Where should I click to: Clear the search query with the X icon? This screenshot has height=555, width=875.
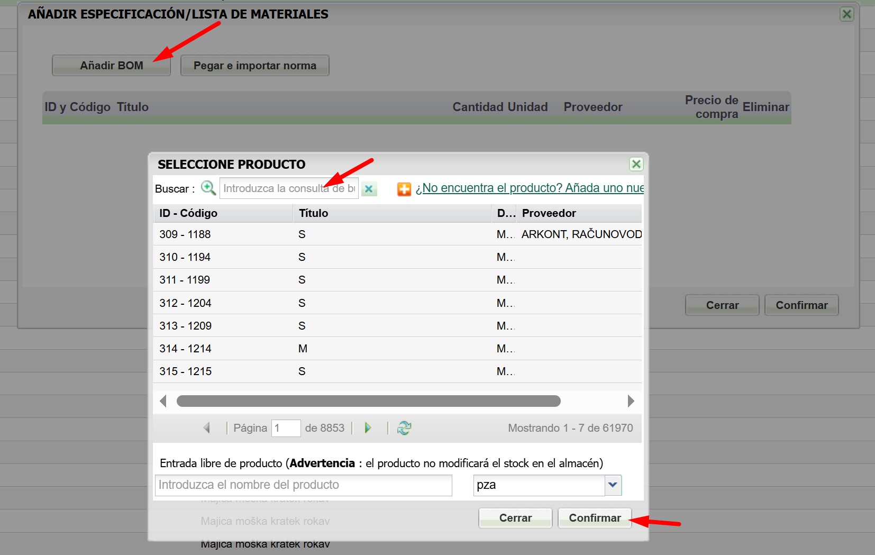[369, 188]
